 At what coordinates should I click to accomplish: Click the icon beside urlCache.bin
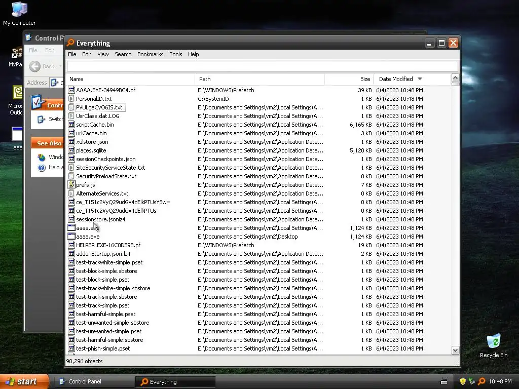click(71, 133)
